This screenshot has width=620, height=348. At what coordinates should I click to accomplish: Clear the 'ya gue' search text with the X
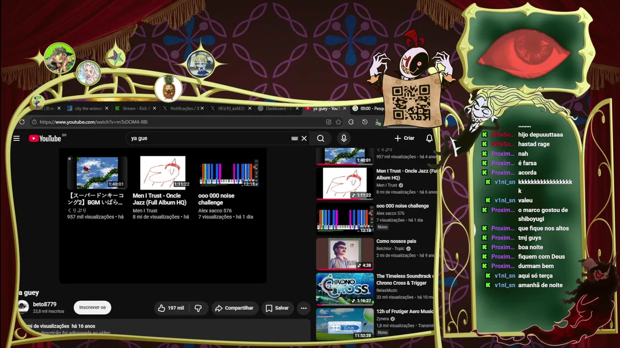[x=304, y=138]
